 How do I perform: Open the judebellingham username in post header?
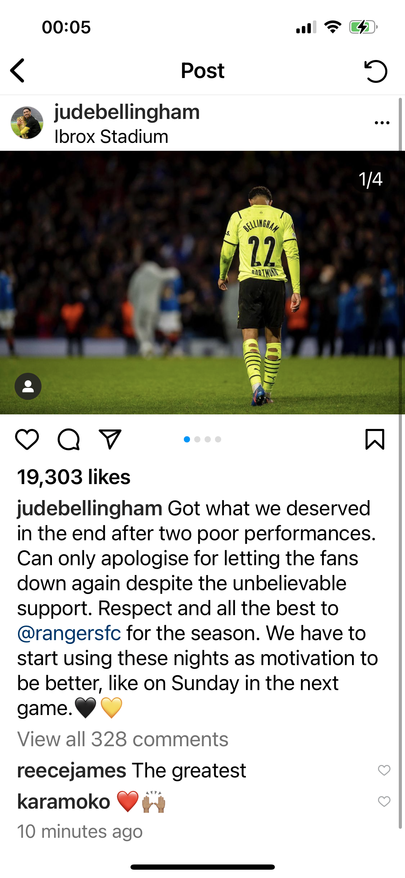pos(127,112)
